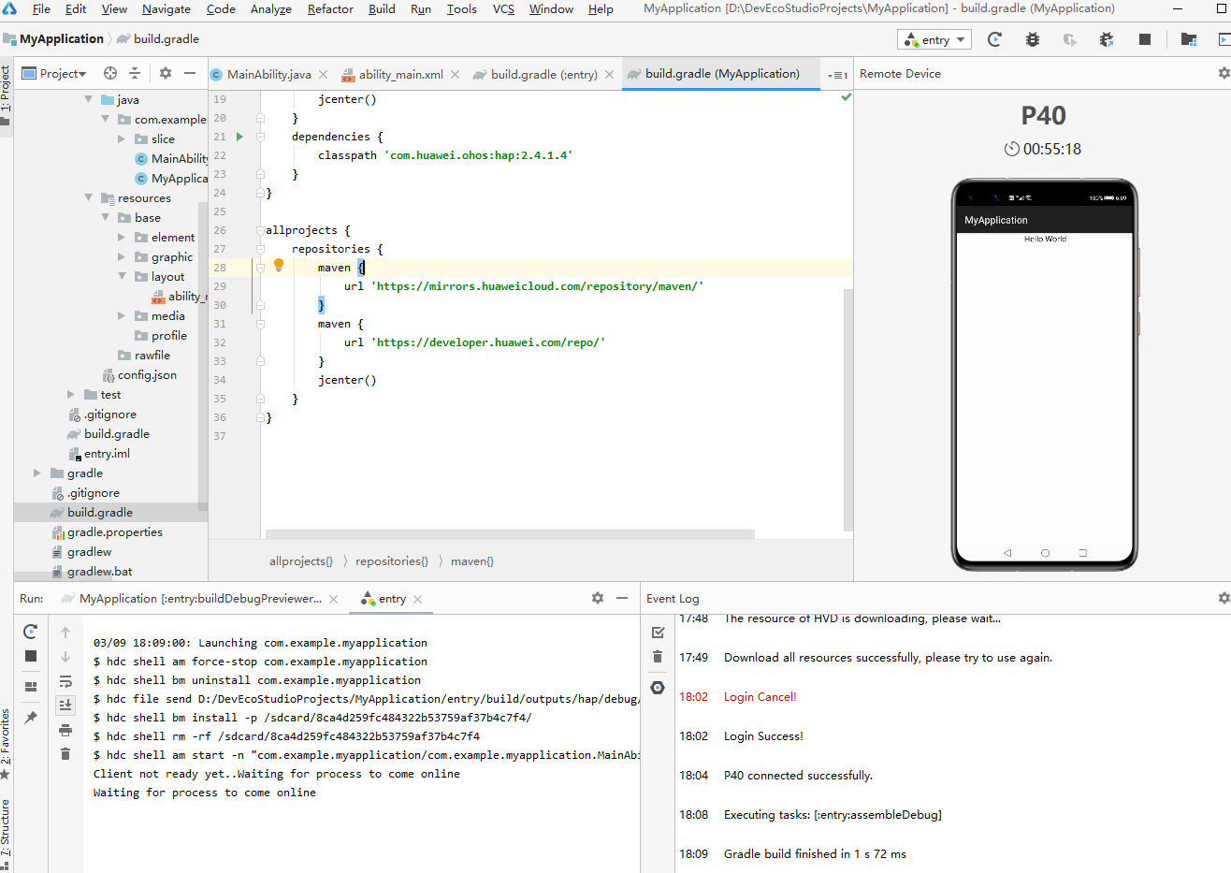1231x873 pixels.
Task: Click the rerun icon in Run panel
Action: 31,632
